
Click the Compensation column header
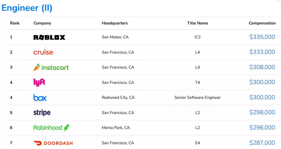[x=262, y=23]
